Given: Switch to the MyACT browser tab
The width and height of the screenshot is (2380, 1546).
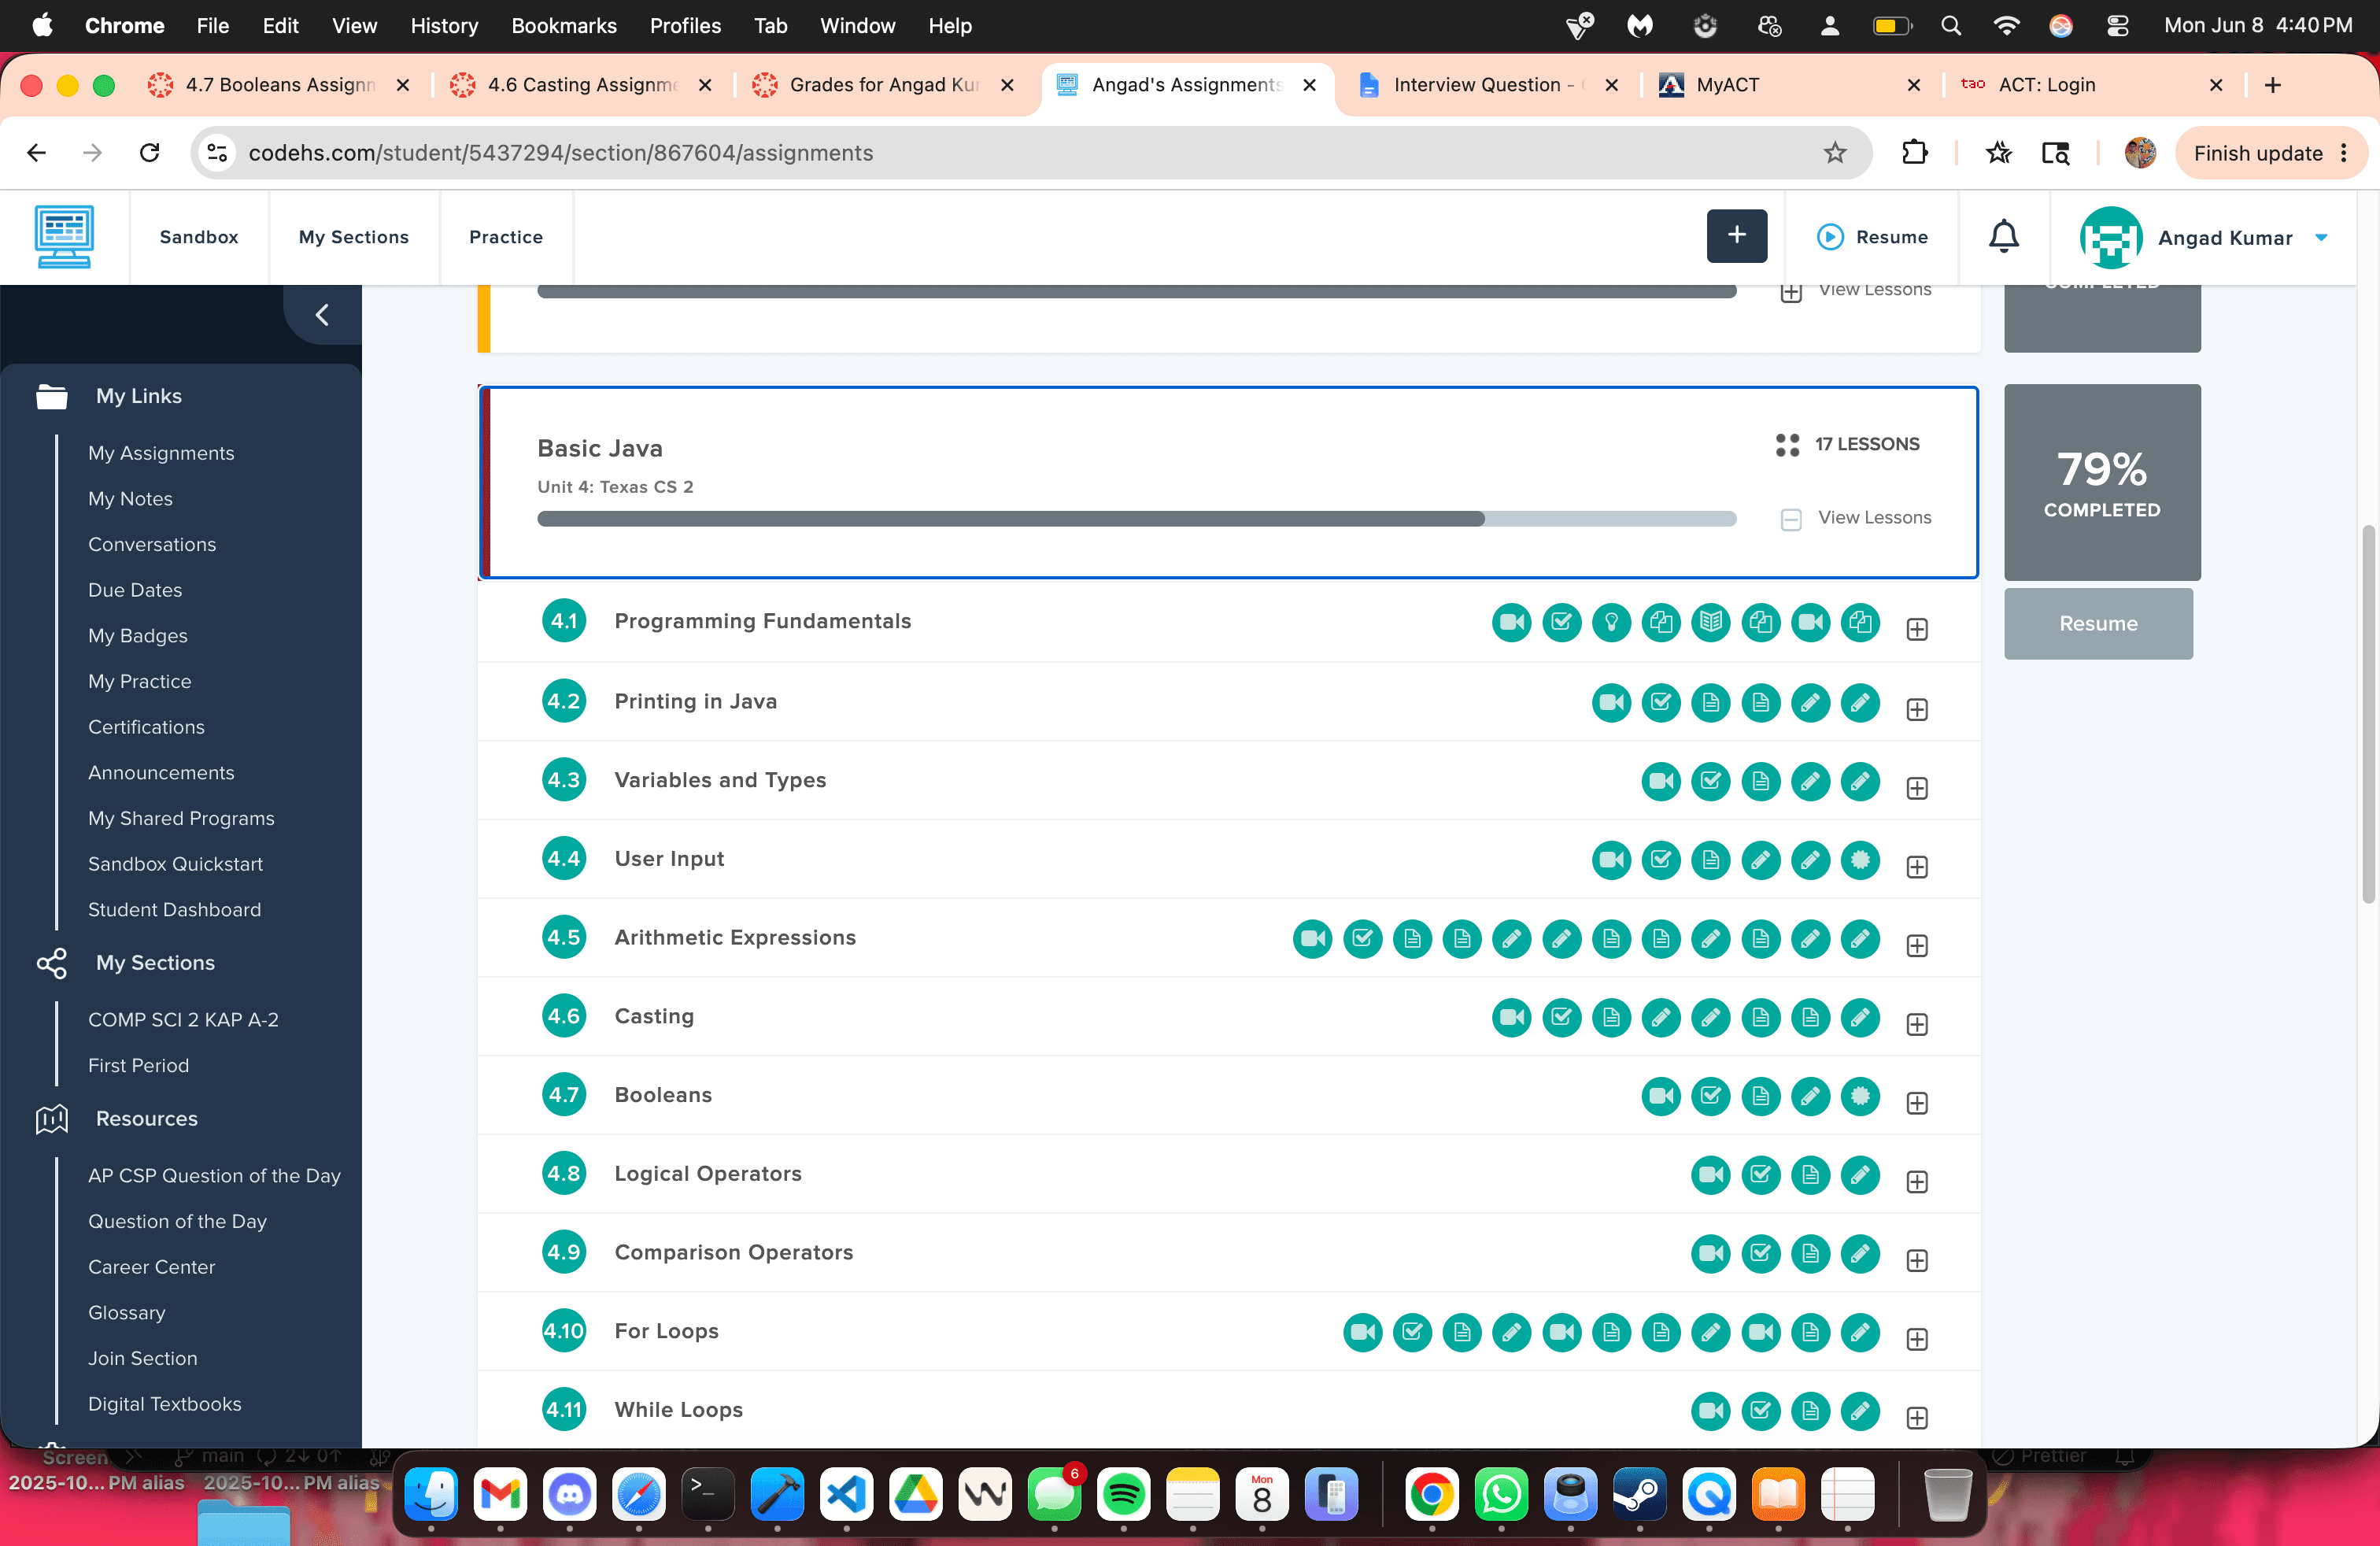Looking at the screenshot, I should pos(1790,85).
